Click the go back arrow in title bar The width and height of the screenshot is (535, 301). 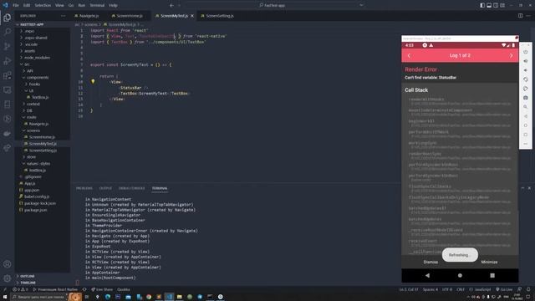coord(171,5)
